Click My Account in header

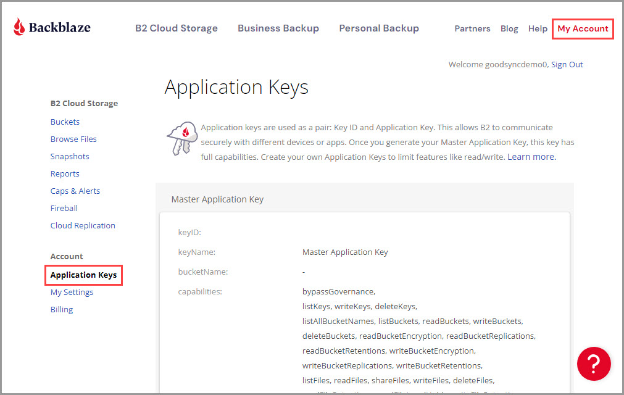pos(583,28)
